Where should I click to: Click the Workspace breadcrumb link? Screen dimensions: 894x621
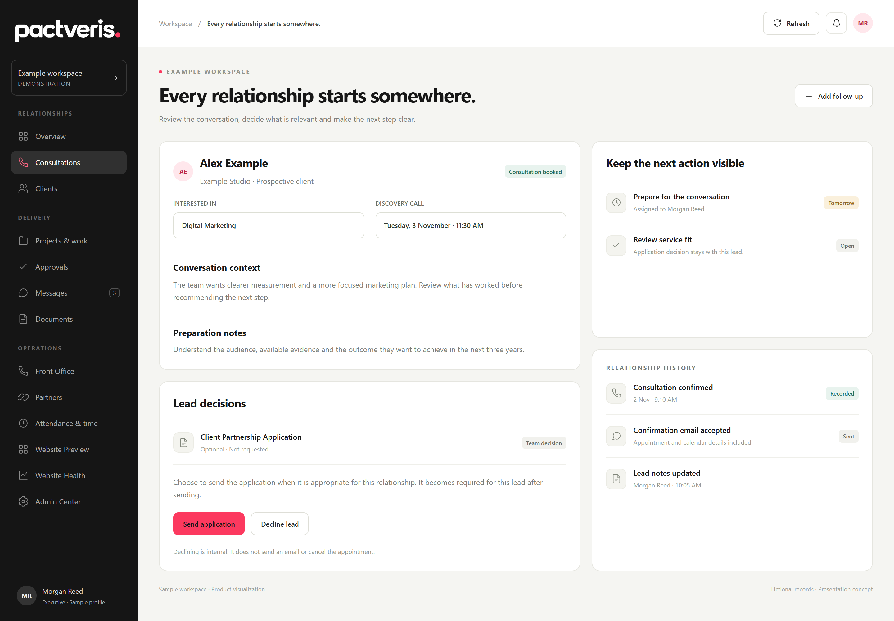175,24
